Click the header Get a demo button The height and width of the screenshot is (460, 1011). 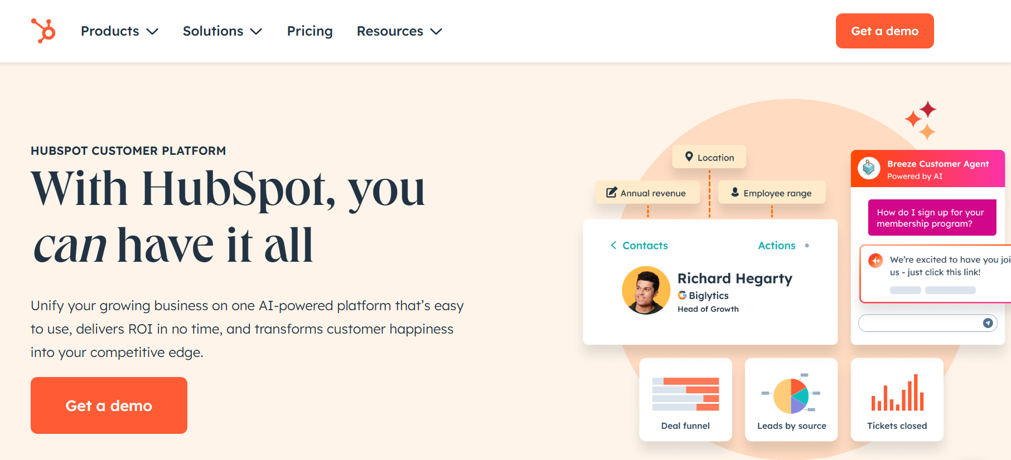[884, 31]
